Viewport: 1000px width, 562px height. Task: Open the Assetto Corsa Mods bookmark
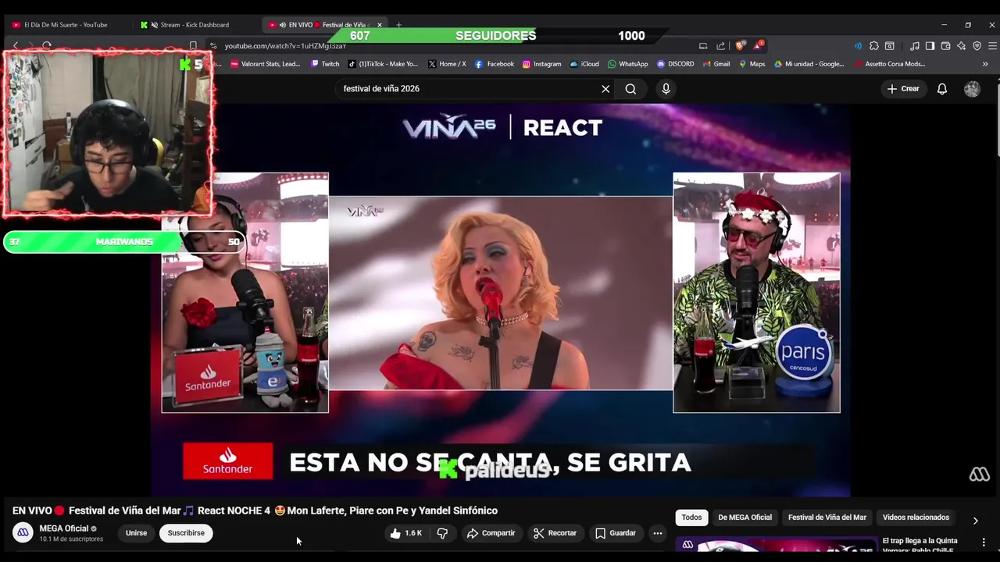[890, 64]
